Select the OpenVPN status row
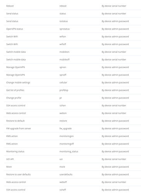The width and height of the screenshot is (141, 194). click(72, 29)
